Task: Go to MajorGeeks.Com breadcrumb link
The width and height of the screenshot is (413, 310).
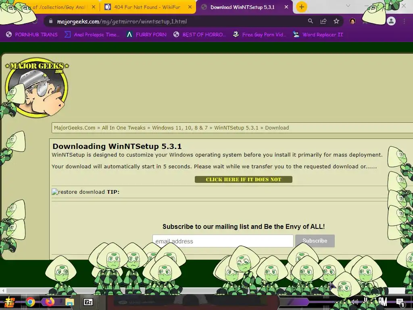Action: pyautogui.click(x=75, y=128)
